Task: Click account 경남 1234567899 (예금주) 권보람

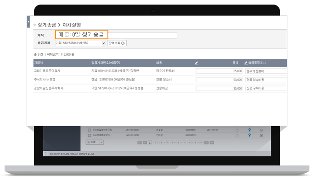Action: pyautogui.click(x=113, y=80)
